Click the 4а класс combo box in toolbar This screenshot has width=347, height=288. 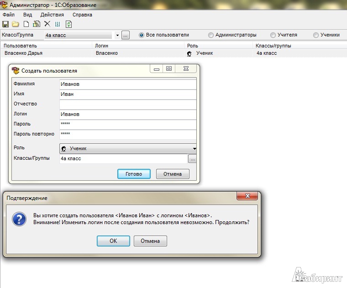[79, 35]
